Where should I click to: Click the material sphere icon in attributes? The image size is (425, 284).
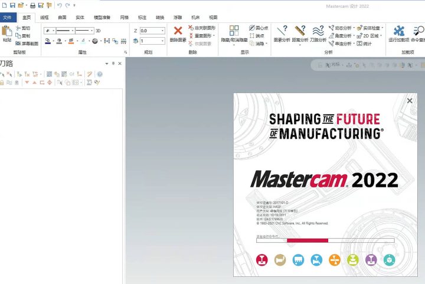tap(95, 41)
